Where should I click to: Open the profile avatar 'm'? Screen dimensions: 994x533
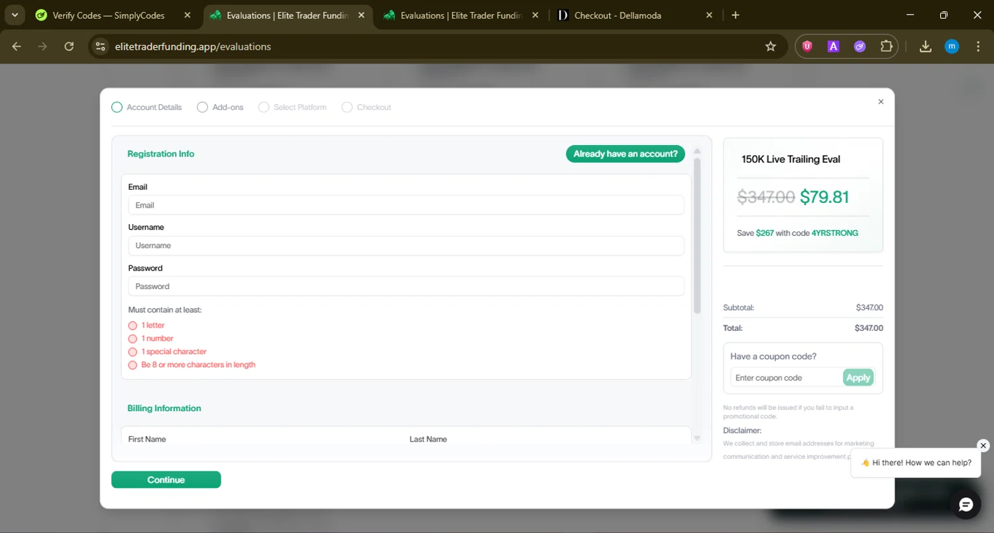[x=952, y=46]
